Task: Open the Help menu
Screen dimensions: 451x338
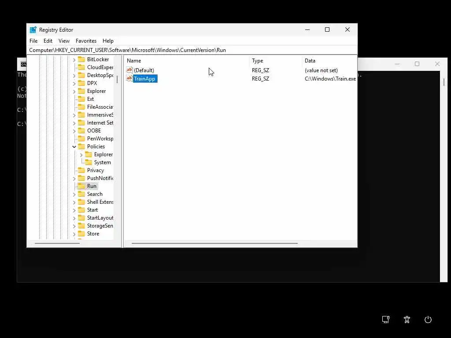Action: point(108,41)
